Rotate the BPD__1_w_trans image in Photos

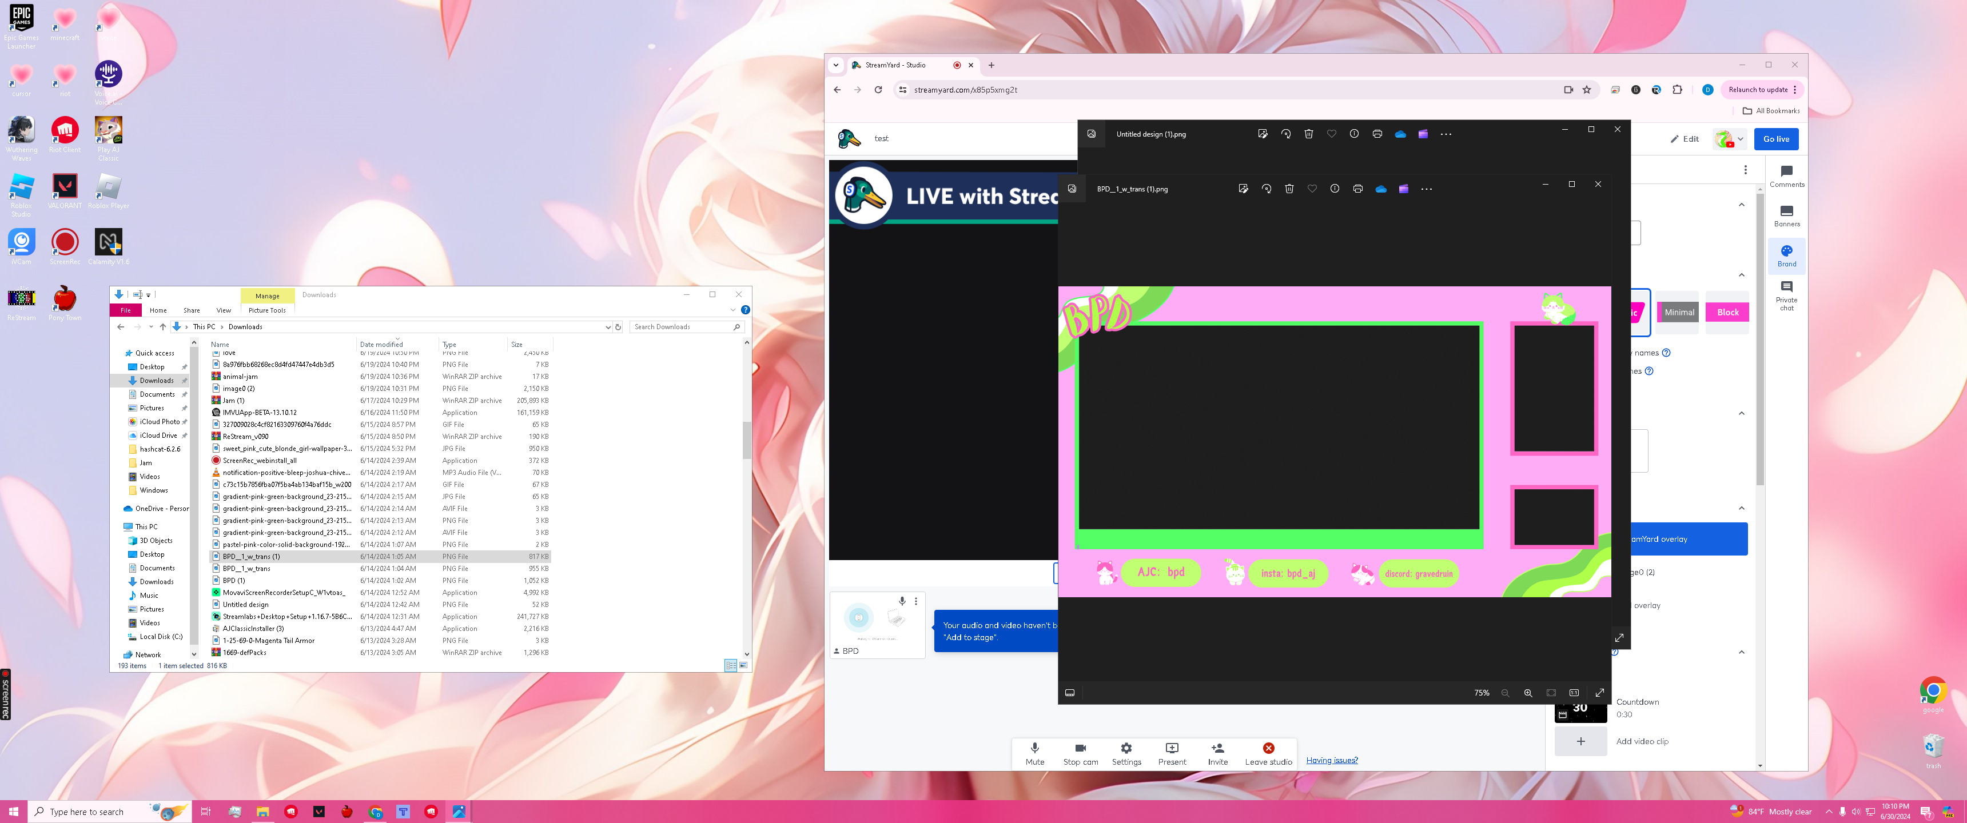[x=1266, y=189]
